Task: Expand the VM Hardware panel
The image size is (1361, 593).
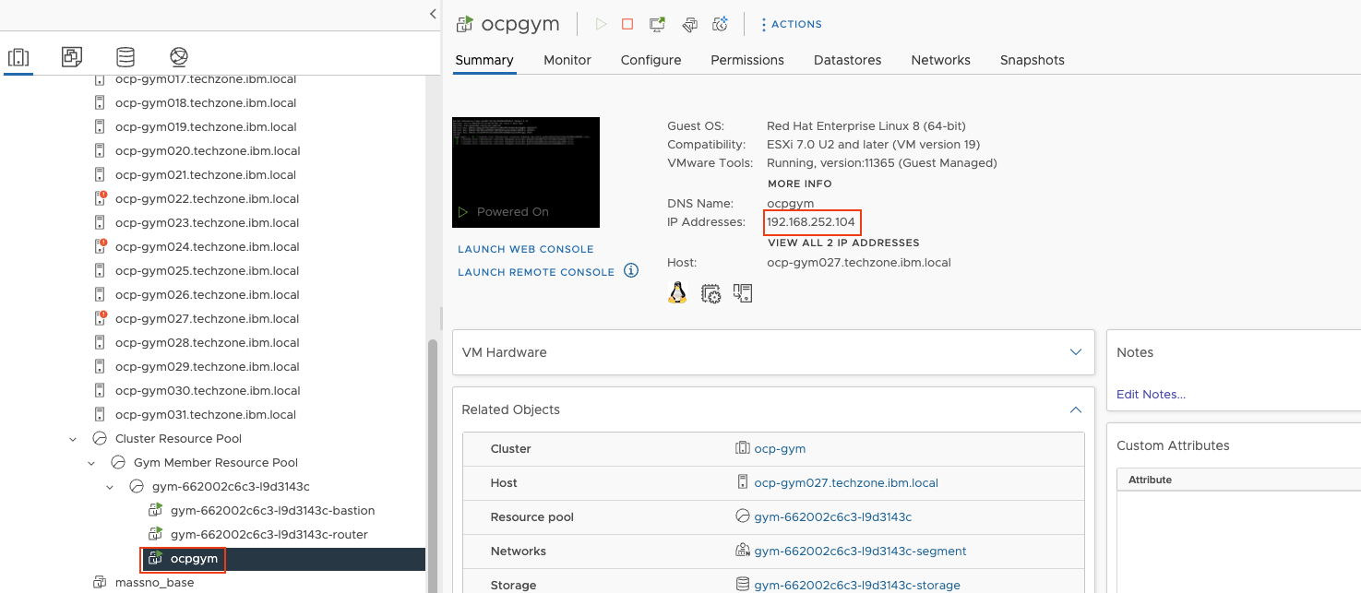Action: pyautogui.click(x=1075, y=352)
